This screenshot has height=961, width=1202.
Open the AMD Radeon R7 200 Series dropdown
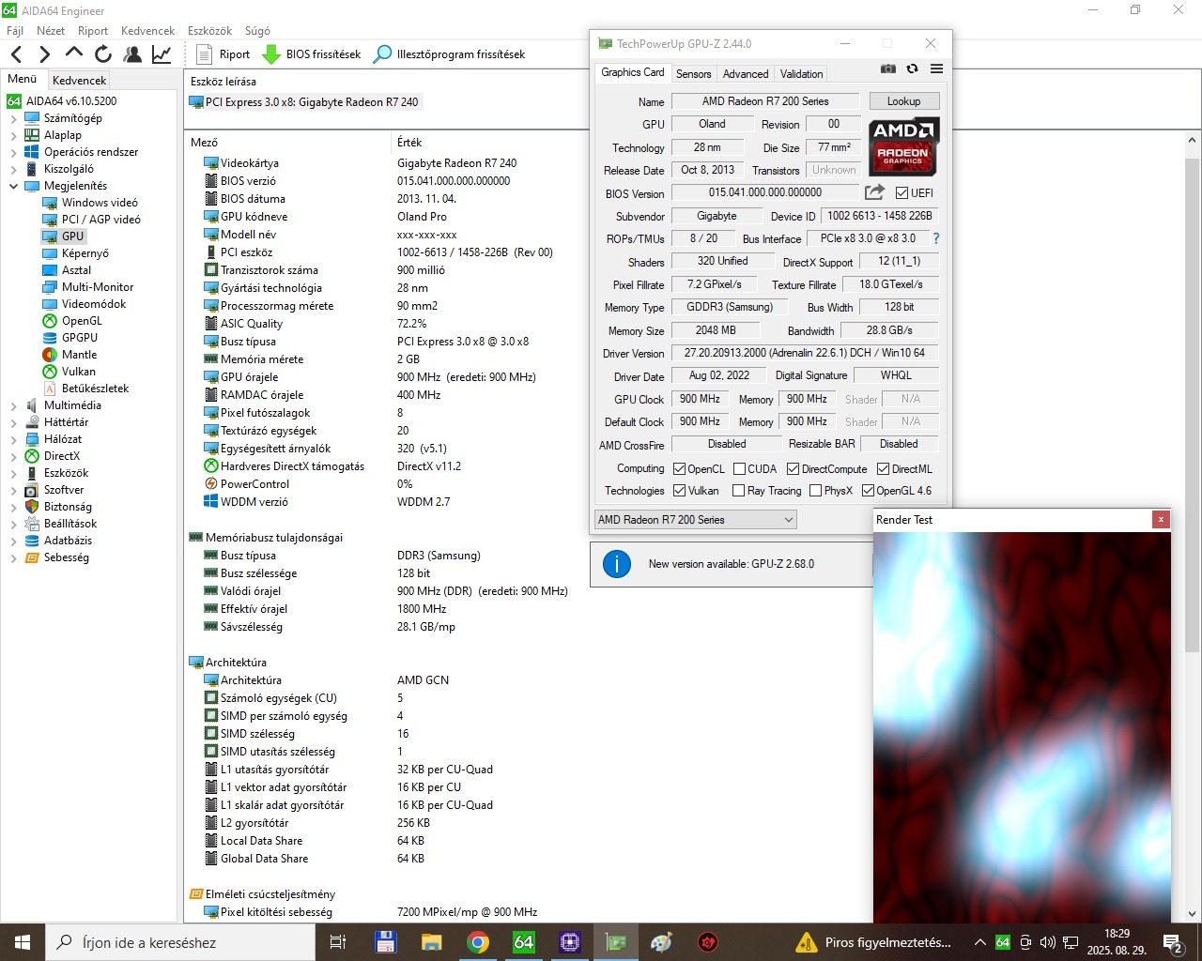coord(695,519)
